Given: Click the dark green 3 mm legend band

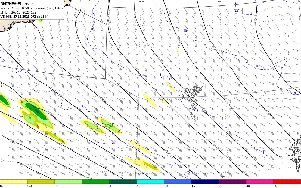Looking at the screenshot, I should click(123, 182).
